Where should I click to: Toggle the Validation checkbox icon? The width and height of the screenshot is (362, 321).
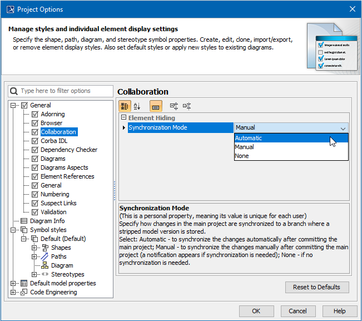[34, 212]
